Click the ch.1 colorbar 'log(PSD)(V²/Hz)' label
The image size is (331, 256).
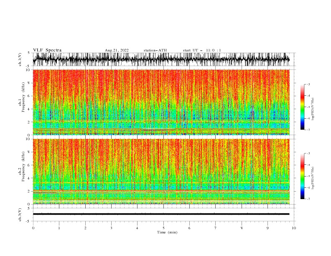point(313,109)
